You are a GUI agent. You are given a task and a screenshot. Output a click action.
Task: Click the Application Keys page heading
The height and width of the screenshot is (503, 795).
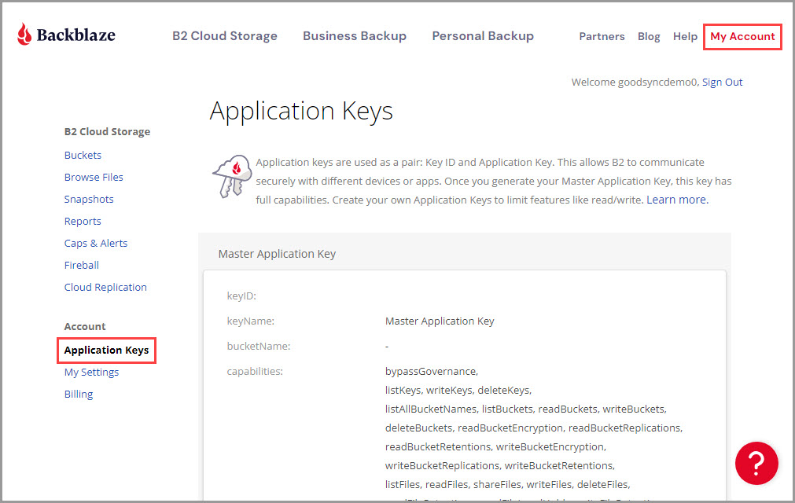(301, 112)
